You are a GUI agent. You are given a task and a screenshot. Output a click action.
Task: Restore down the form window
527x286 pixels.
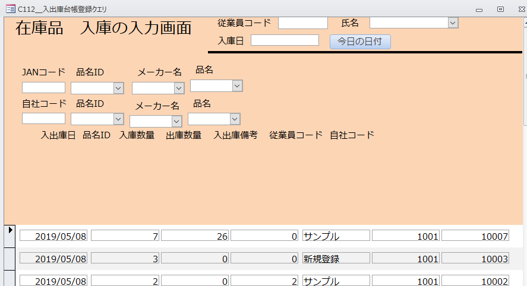[500, 9]
